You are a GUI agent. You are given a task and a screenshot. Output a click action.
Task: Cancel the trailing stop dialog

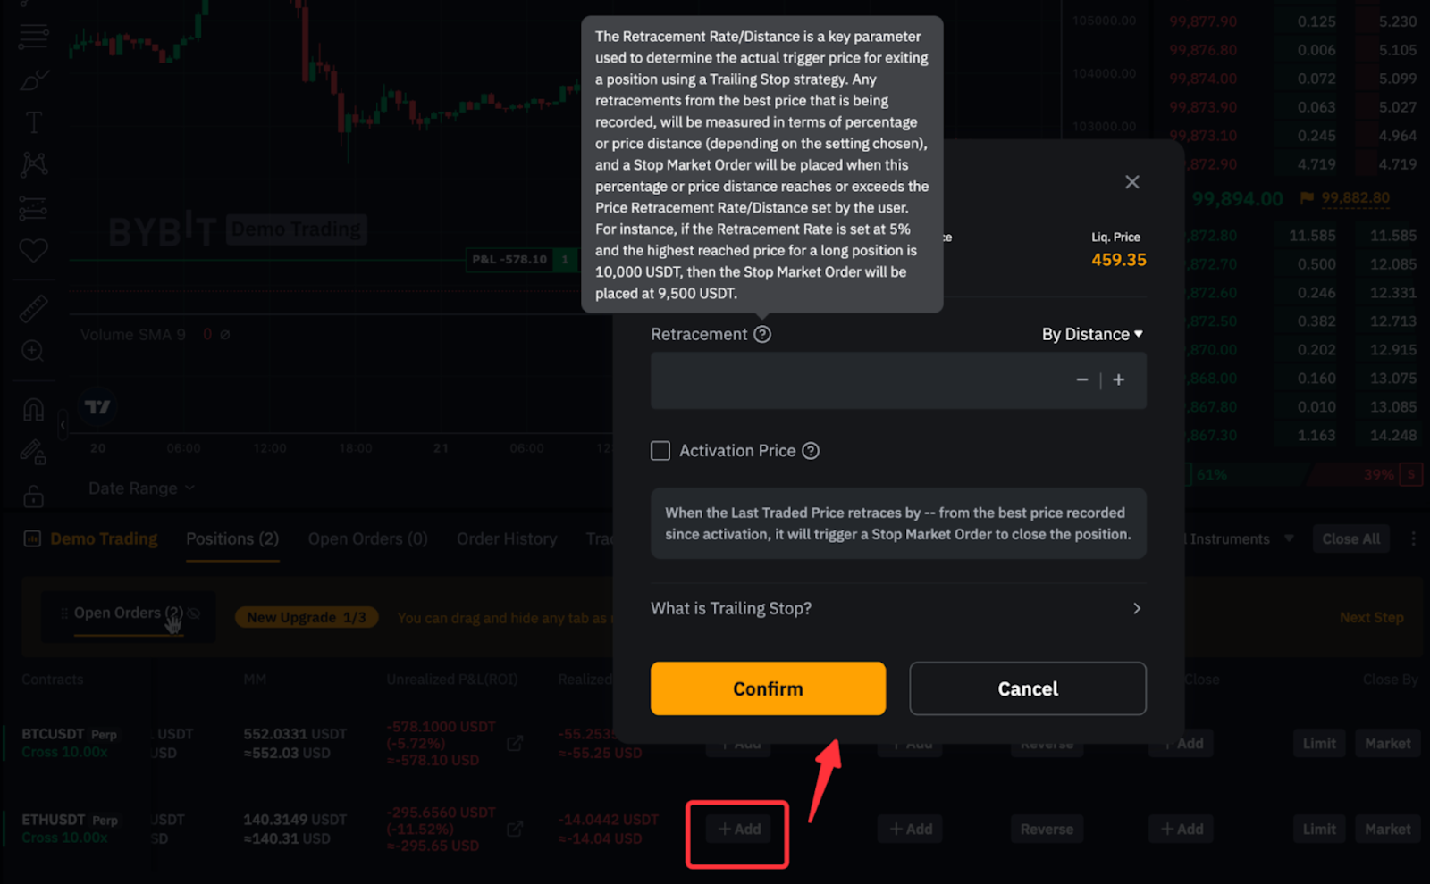[x=1027, y=688]
